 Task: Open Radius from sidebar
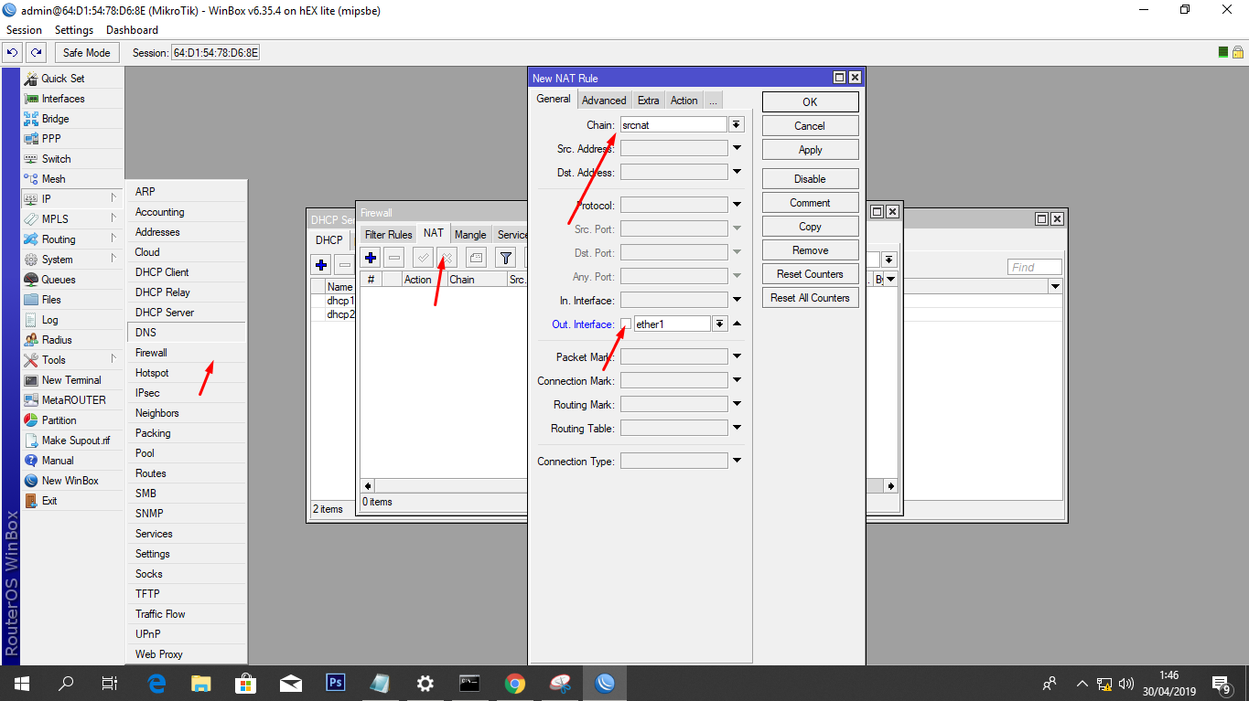coord(72,340)
